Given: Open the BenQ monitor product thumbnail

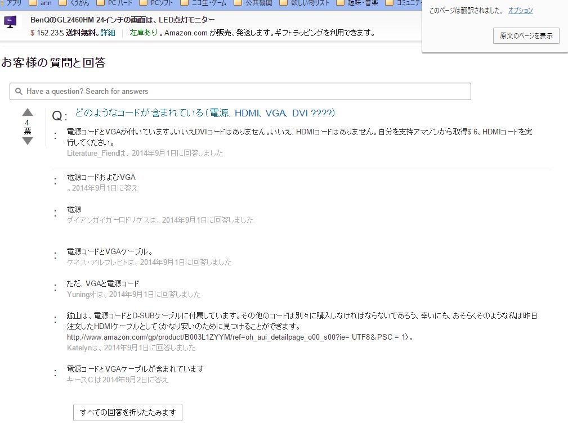Looking at the screenshot, I should [x=10, y=23].
